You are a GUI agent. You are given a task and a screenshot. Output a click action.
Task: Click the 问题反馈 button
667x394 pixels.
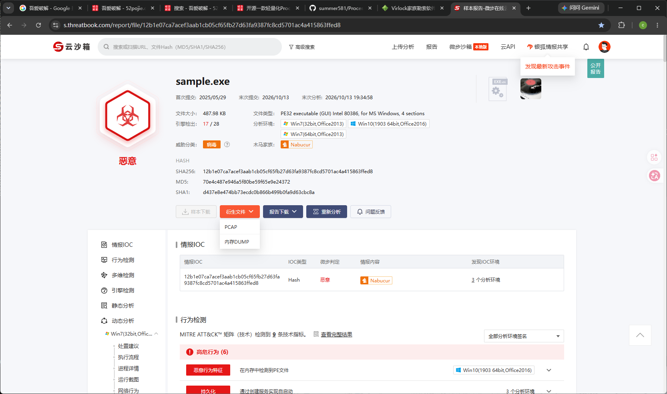371,212
